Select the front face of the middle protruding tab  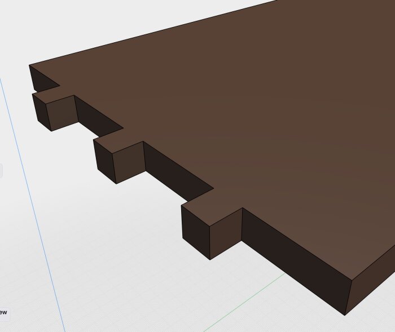tap(105, 161)
